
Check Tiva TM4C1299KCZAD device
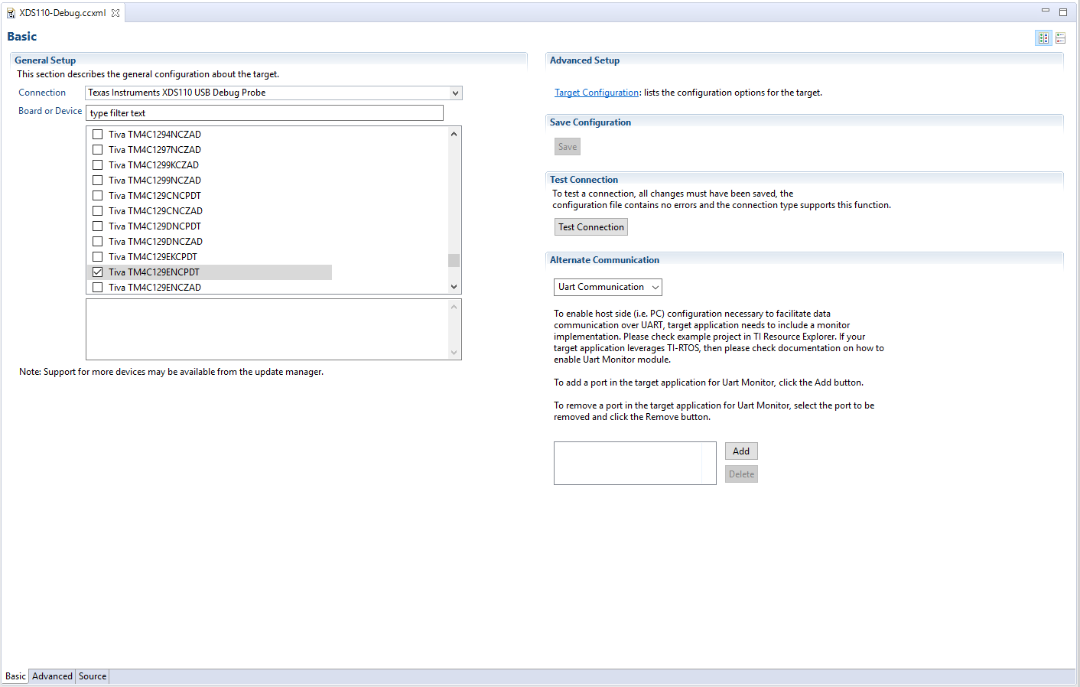tap(97, 164)
